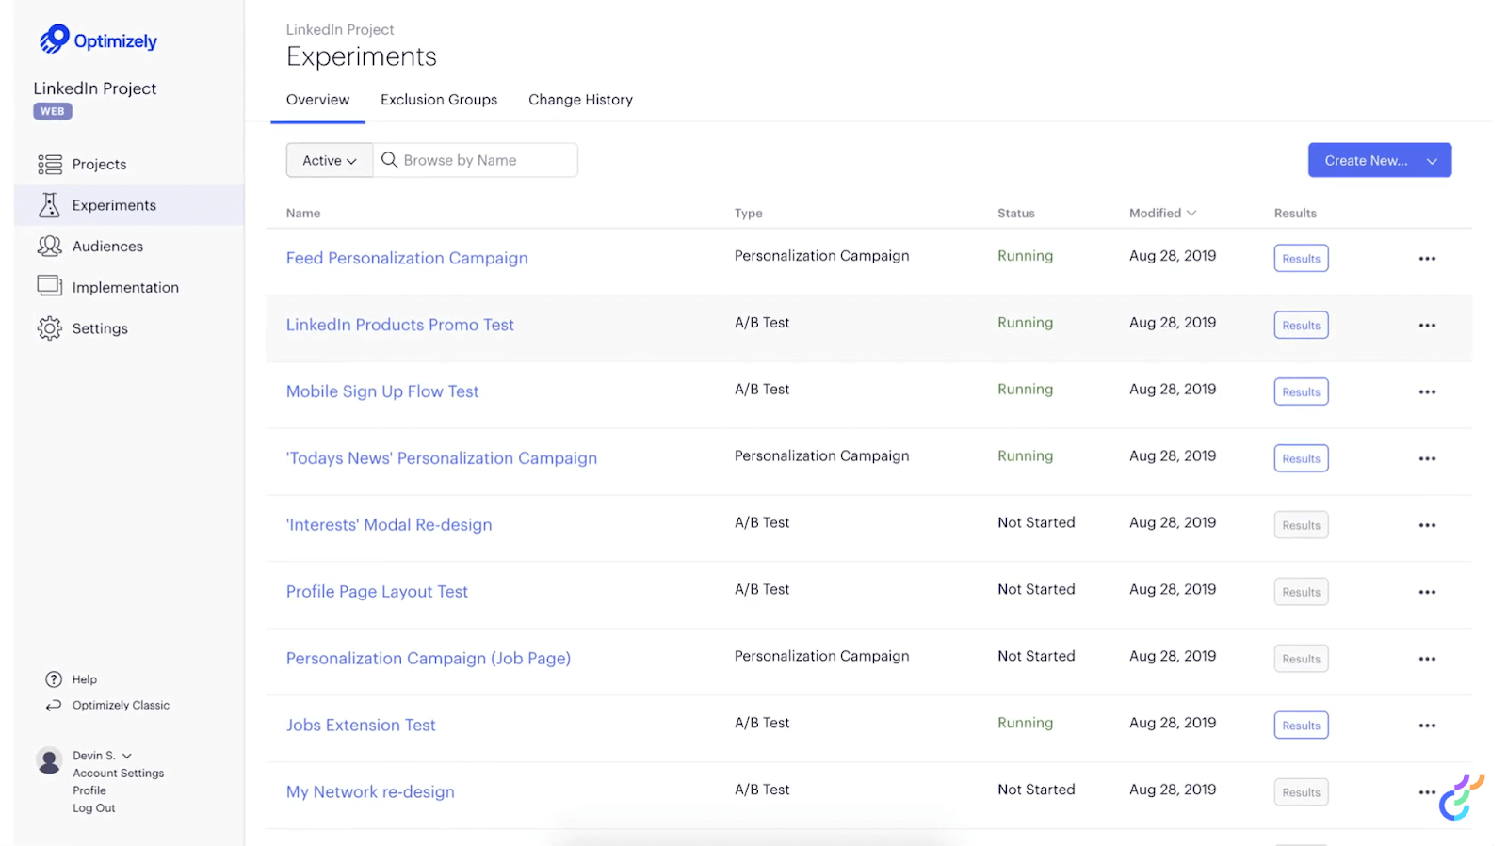Click the Name column header

(303, 214)
